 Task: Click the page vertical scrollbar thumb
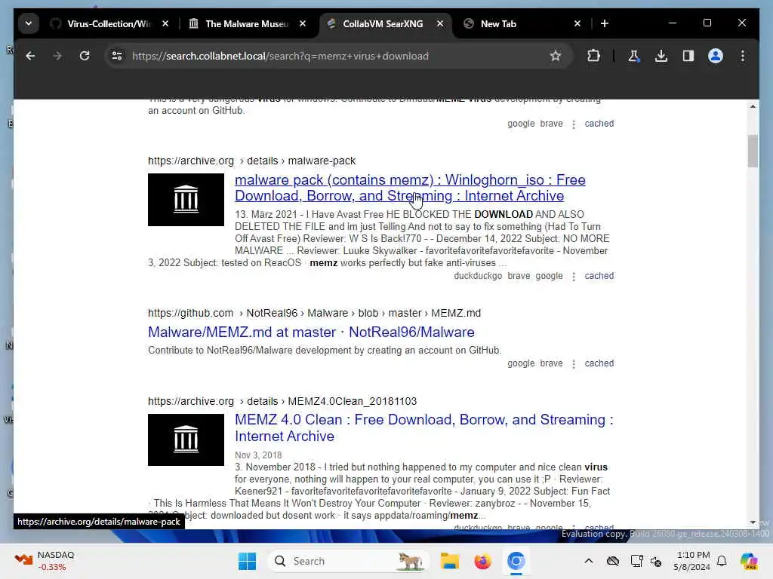pyautogui.click(x=753, y=151)
